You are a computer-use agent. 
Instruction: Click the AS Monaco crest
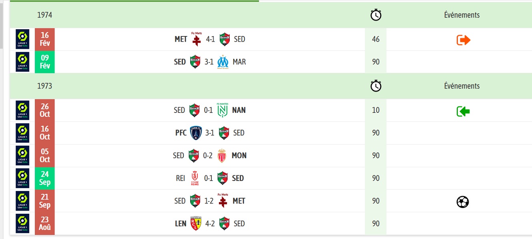[221, 155]
